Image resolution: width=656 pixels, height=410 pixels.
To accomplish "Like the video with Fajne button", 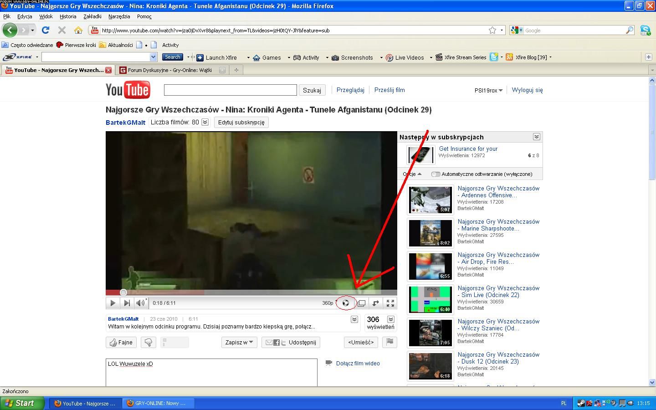I will 122,342.
